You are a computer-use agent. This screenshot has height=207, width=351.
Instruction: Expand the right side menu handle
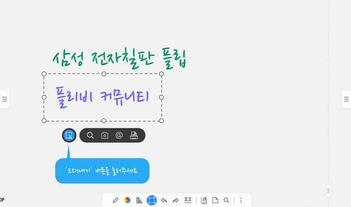click(x=346, y=99)
